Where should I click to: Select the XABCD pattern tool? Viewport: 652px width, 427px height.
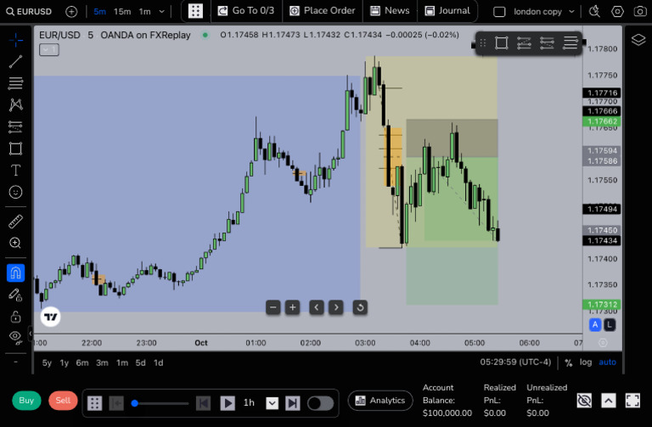pyautogui.click(x=16, y=104)
